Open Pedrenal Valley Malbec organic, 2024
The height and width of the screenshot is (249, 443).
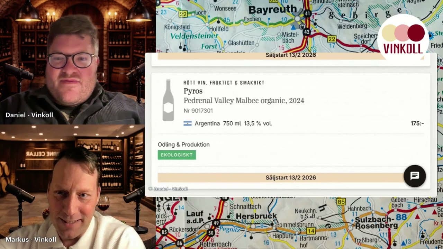(244, 101)
